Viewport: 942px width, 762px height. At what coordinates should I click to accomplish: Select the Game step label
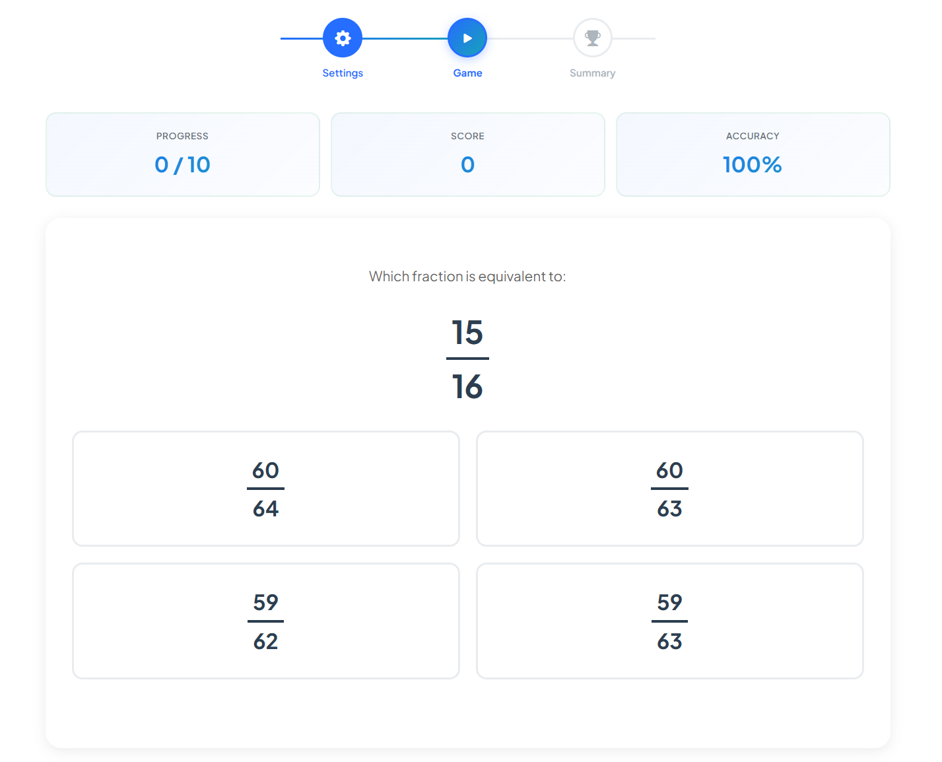(467, 73)
